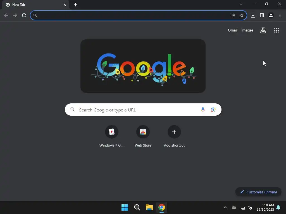Screen dimensions: 286x214
Task: Close the New Tab tab
Action: pyautogui.click(x=65, y=5)
